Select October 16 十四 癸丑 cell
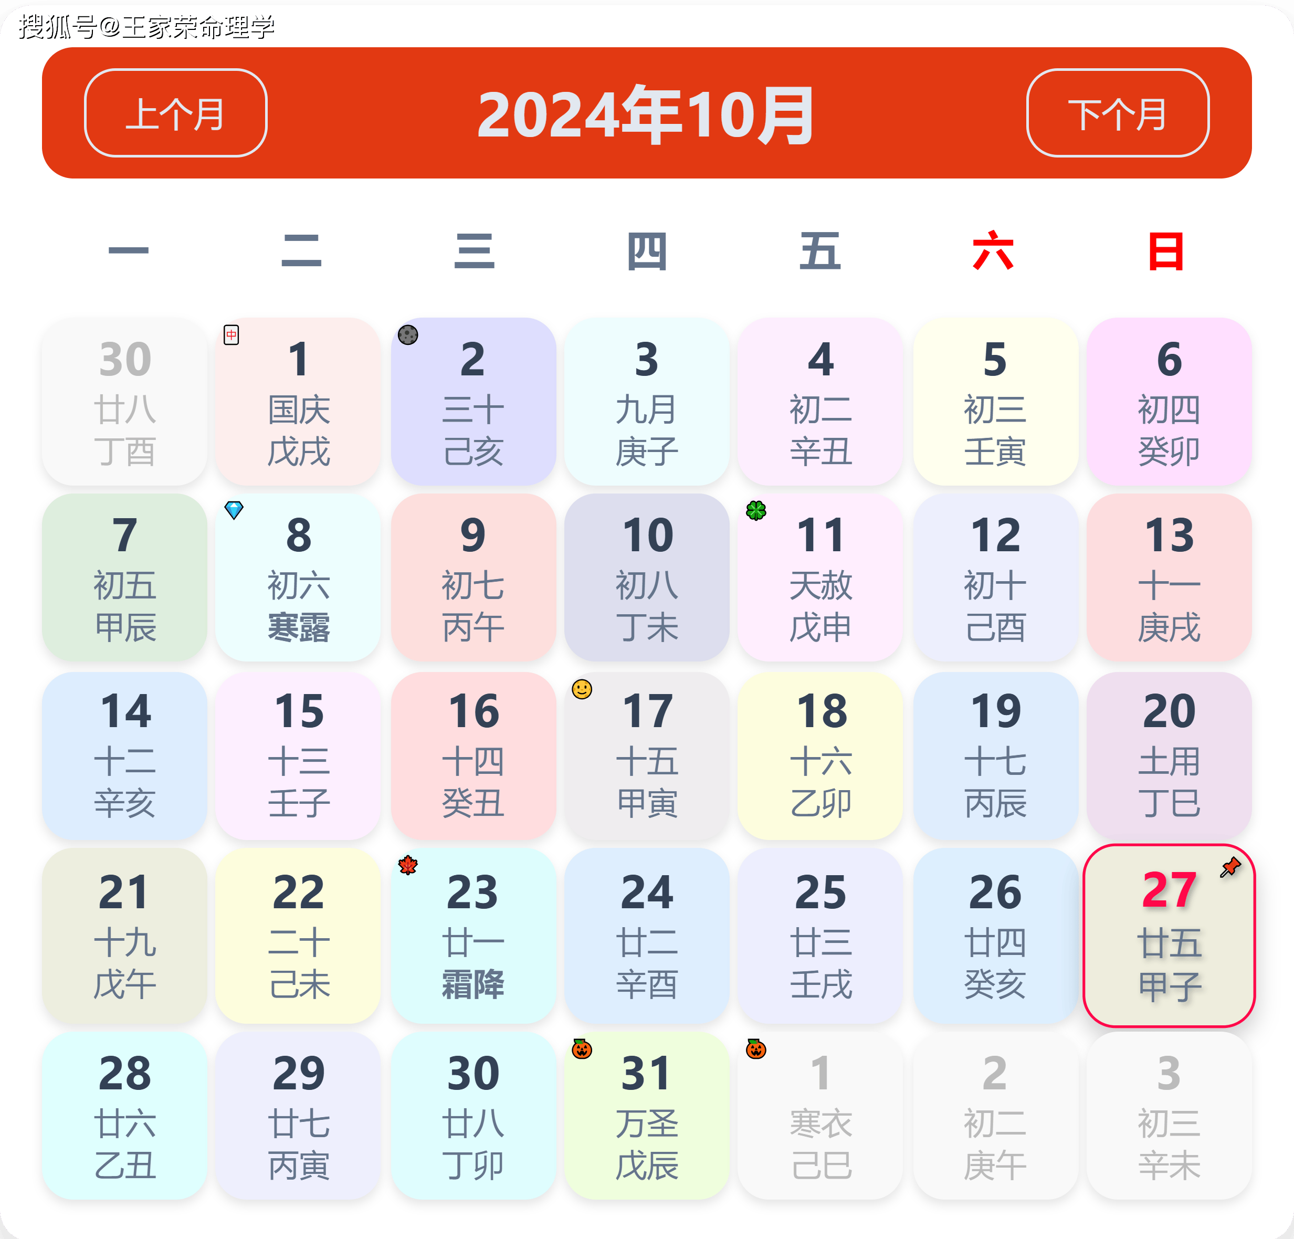Screen dimensions: 1294x1239 click(474, 756)
